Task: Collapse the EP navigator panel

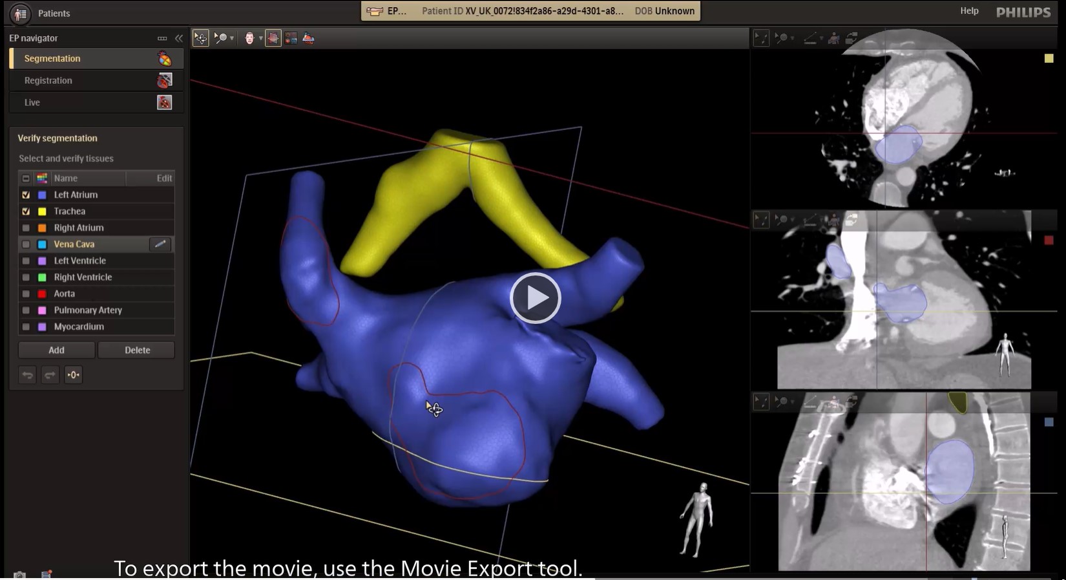Action: click(179, 38)
